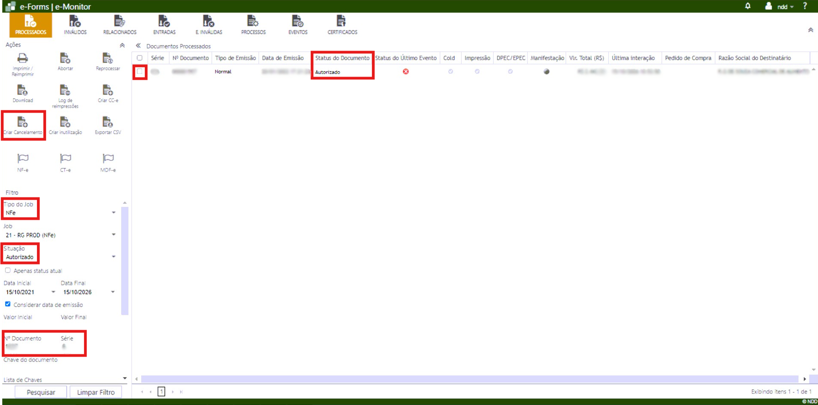
Task: Open the Data Inicial date picker
Action: (53, 292)
